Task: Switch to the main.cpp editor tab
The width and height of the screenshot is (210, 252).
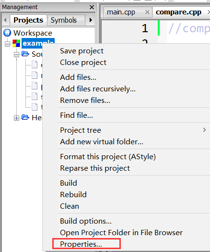Action: click(121, 12)
